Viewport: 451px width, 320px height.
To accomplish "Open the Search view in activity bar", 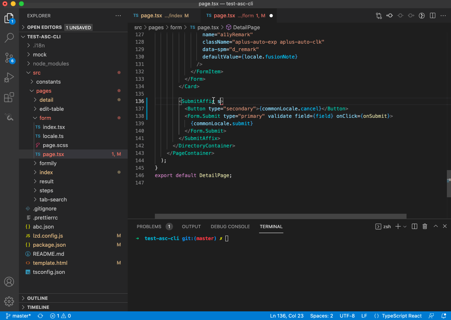I will [9, 37].
